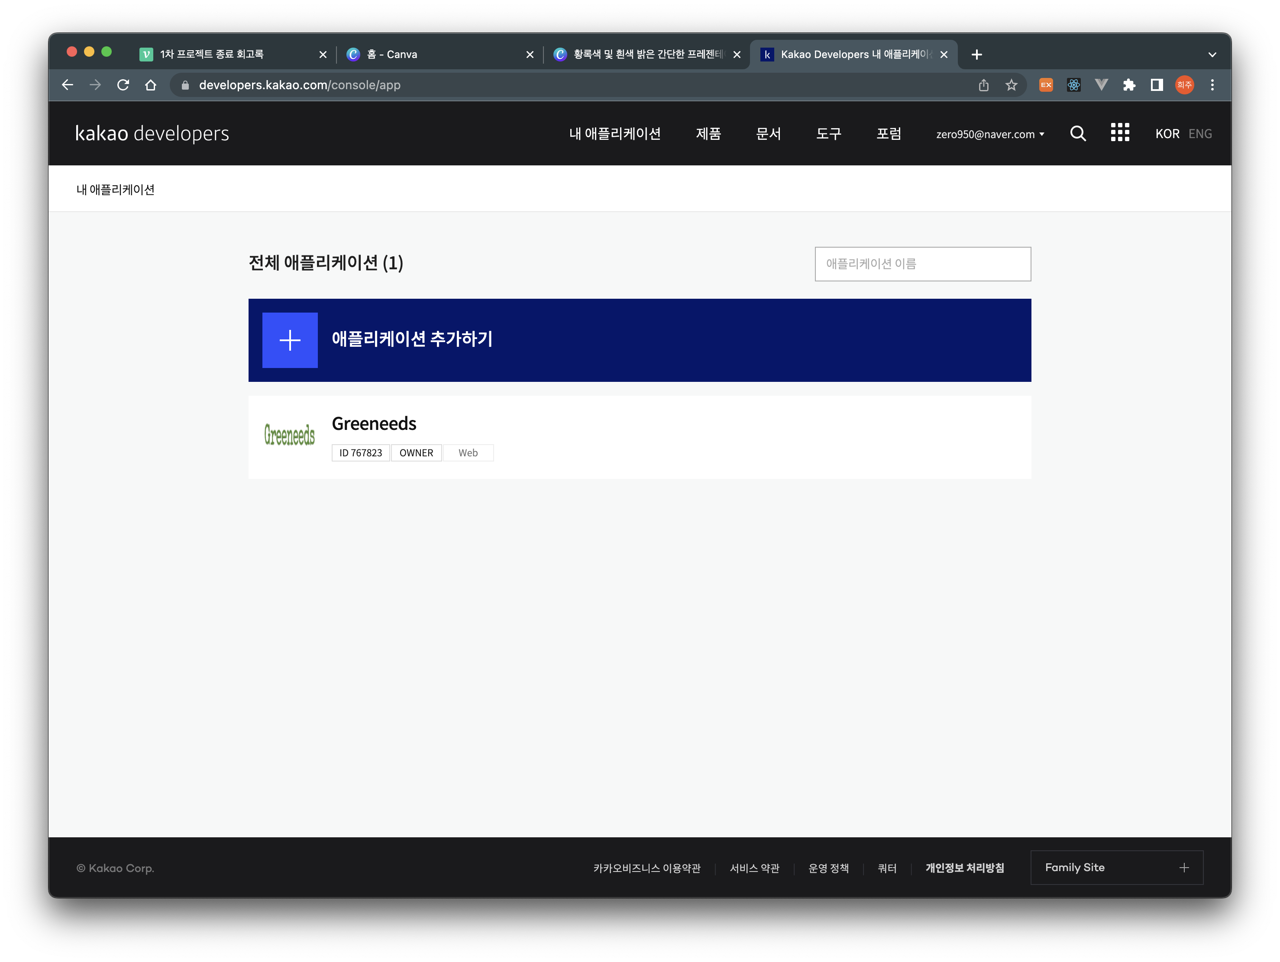The height and width of the screenshot is (962, 1280).
Task: Open the Greeneeds application name
Action: click(374, 423)
